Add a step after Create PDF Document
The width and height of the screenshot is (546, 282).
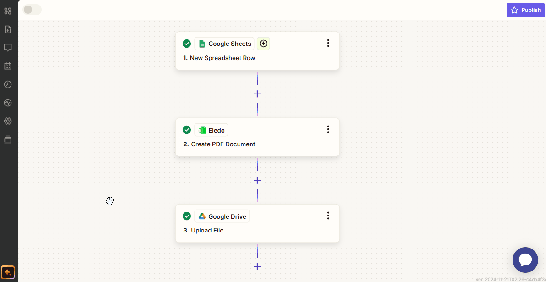coord(257,180)
